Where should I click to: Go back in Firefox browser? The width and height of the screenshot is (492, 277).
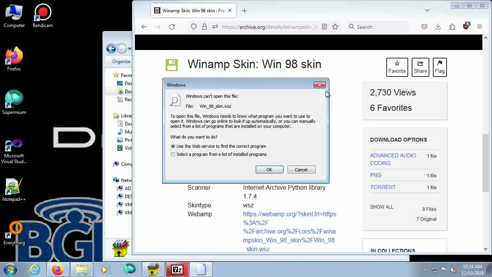[144, 27]
